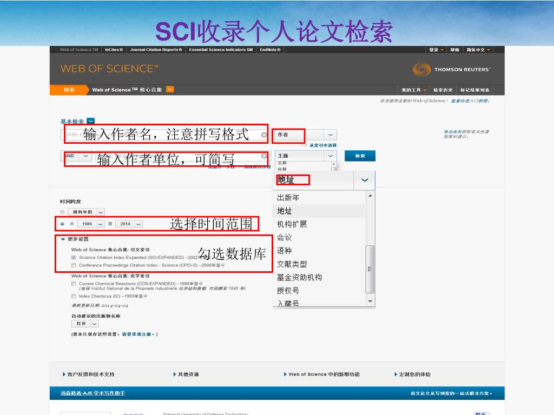
Task: Open the quick-start tutorial link
Action: click(470, 101)
